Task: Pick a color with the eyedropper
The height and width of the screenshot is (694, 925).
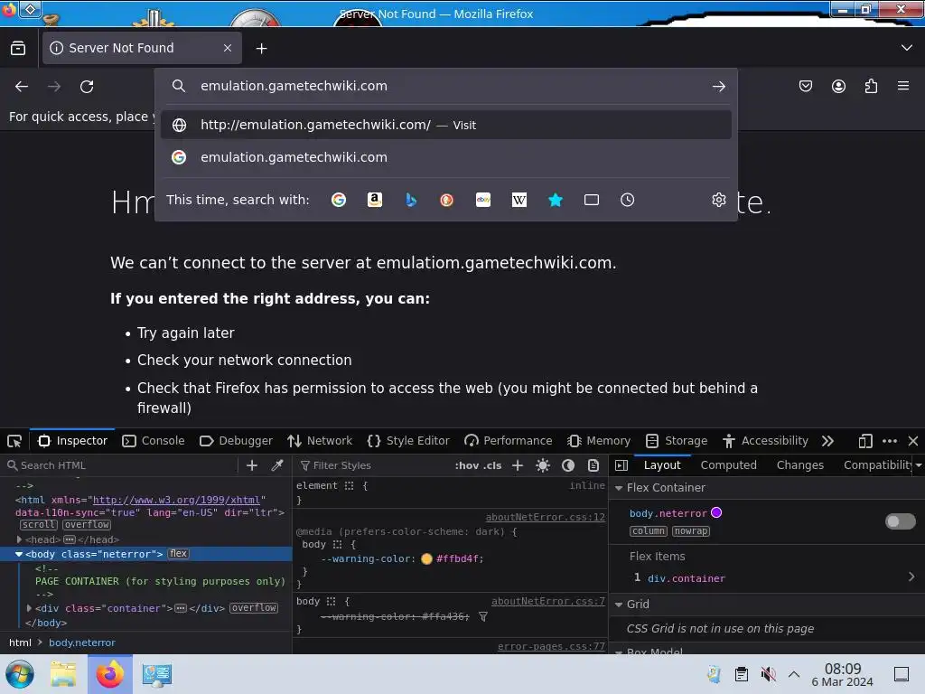Action: click(276, 465)
